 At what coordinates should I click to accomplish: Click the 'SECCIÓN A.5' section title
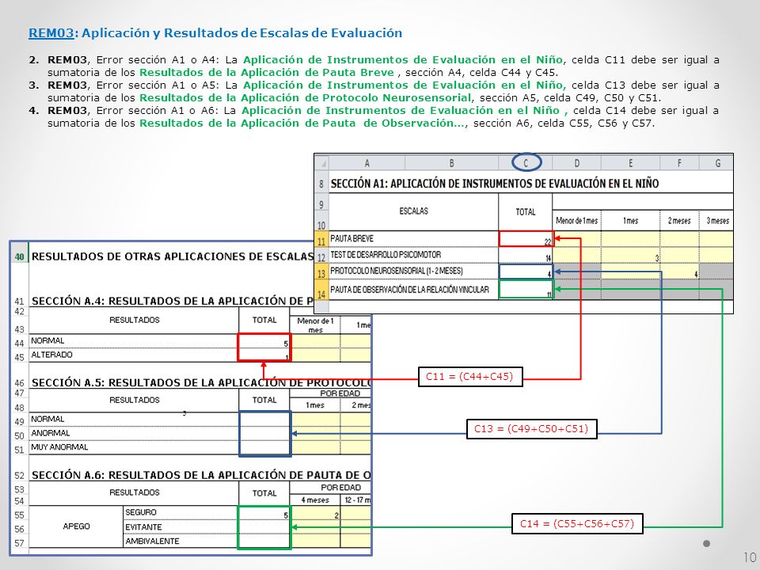coord(200,382)
